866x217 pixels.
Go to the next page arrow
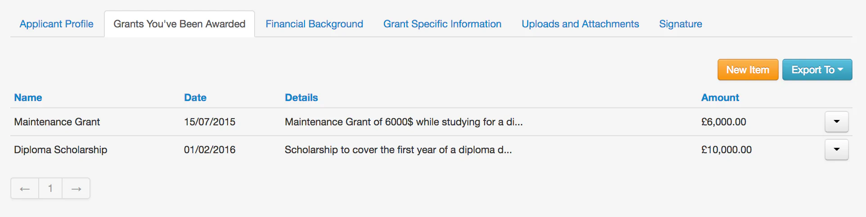tap(76, 188)
